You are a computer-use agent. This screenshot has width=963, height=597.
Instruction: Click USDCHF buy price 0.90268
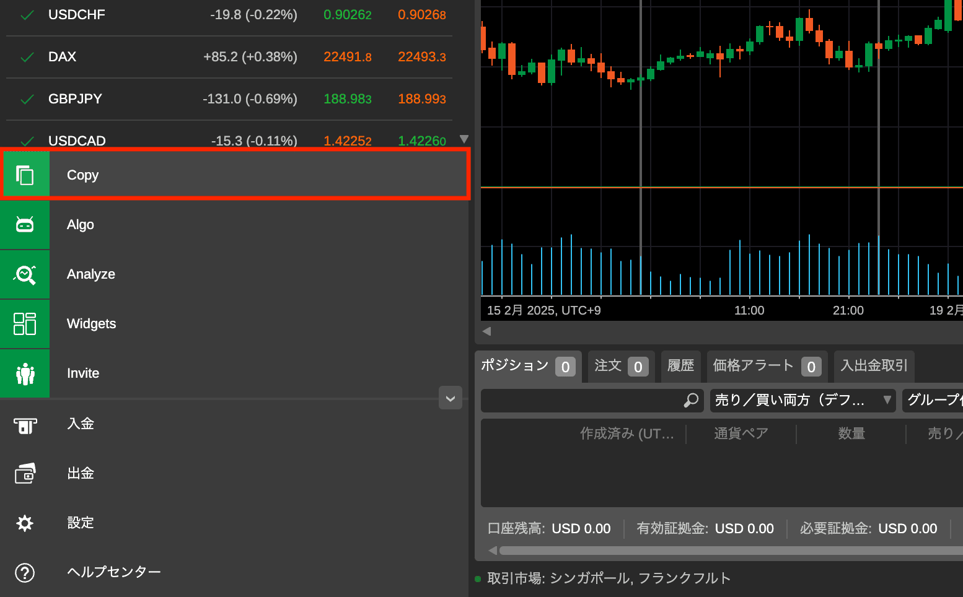(422, 15)
